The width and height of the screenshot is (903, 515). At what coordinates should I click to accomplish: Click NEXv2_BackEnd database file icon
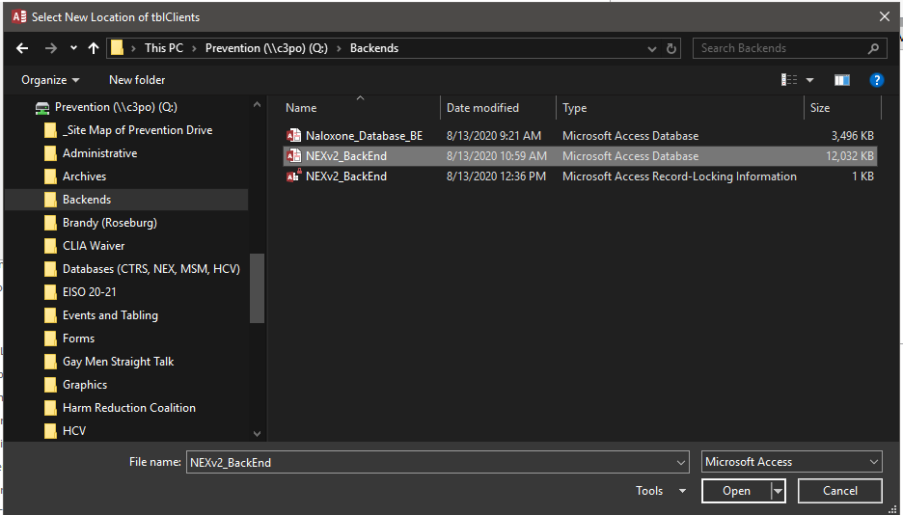pos(293,156)
